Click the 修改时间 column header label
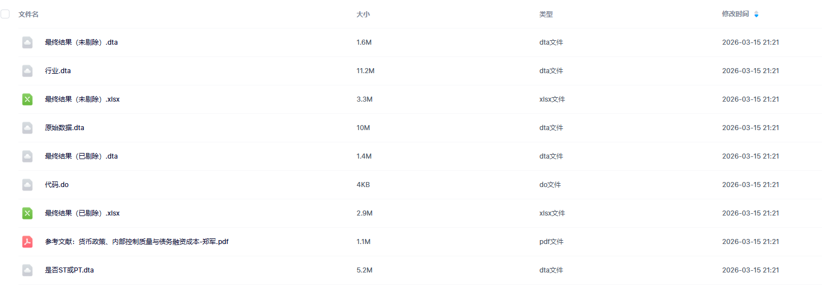Screen dimensions: 822x287 pos(735,14)
